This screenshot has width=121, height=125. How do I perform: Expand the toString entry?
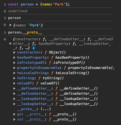coord(14,78)
